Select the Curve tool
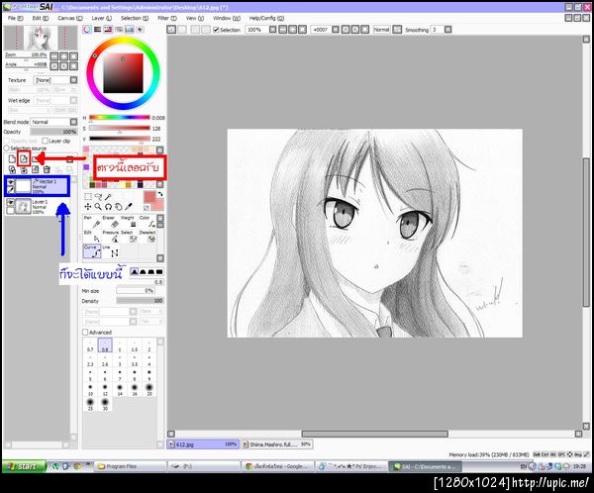Viewport: 594px width, 493px height. [92, 251]
